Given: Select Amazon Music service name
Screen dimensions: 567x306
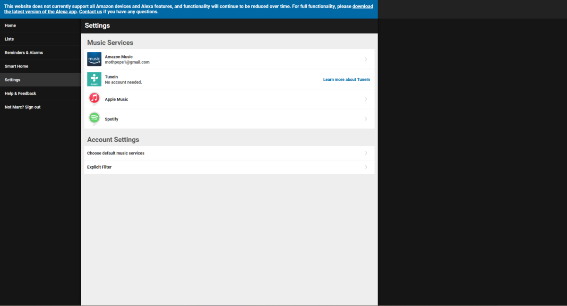Looking at the screenshot, I should pos(119,57).
